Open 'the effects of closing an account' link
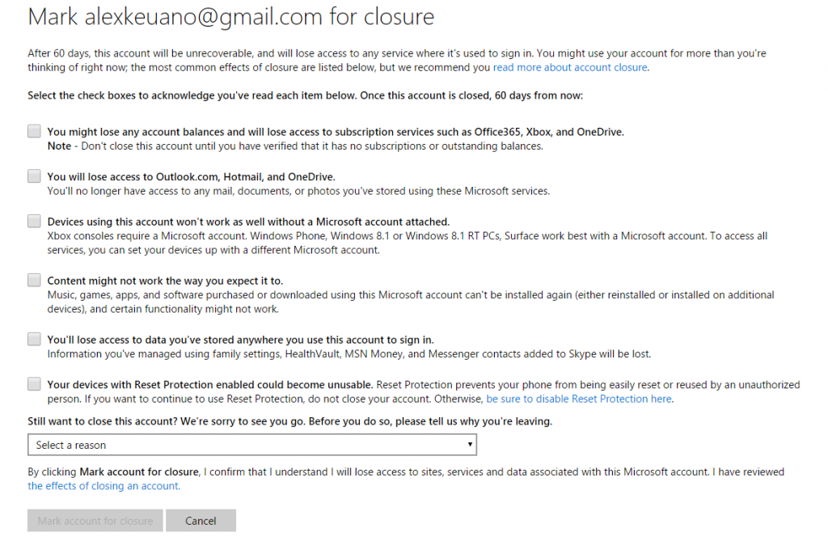The image size is (828, 545). [104, 486]
